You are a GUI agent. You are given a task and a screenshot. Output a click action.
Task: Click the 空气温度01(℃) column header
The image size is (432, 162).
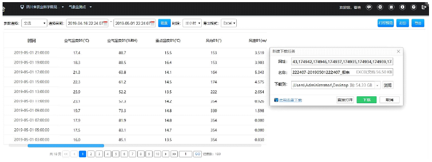(76, 41)
